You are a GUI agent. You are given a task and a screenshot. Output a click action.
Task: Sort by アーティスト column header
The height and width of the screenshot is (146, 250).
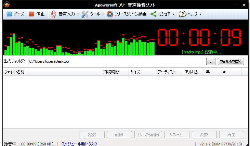tap(169, 72)
